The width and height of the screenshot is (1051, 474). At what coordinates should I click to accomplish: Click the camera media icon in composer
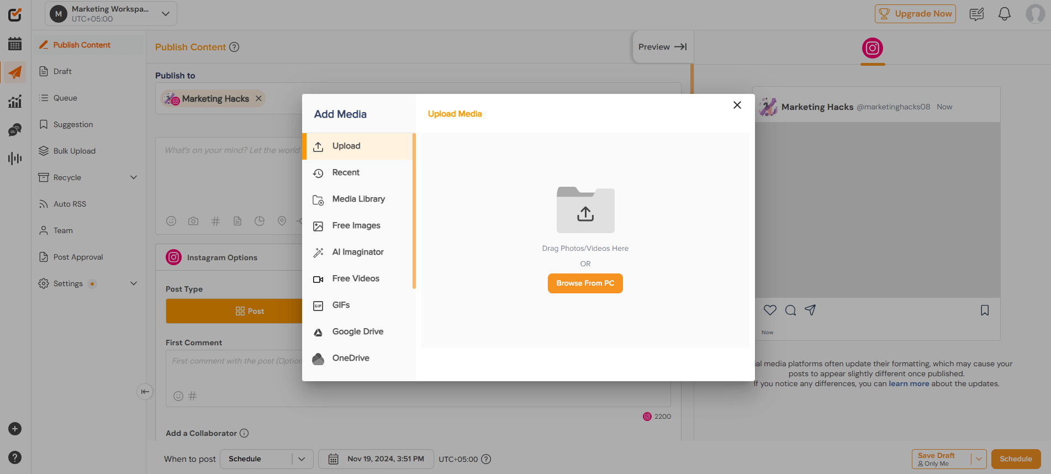pos(193,221)
